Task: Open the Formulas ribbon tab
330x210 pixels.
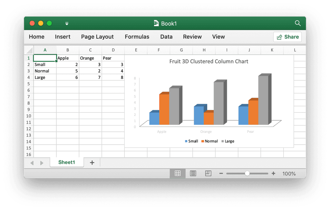Action: [137, 37]
